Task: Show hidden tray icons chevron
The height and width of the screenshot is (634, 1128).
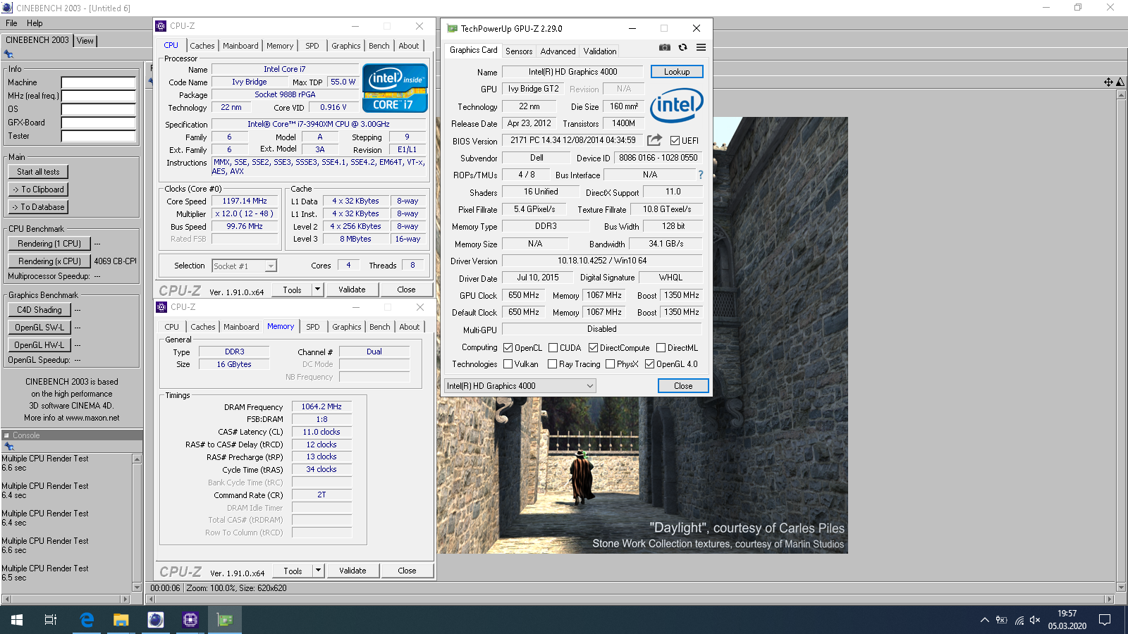Action: [984, 620]
